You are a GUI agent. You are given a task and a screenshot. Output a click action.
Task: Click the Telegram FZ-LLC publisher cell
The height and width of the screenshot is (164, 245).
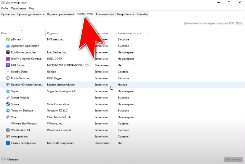[57, 111]
